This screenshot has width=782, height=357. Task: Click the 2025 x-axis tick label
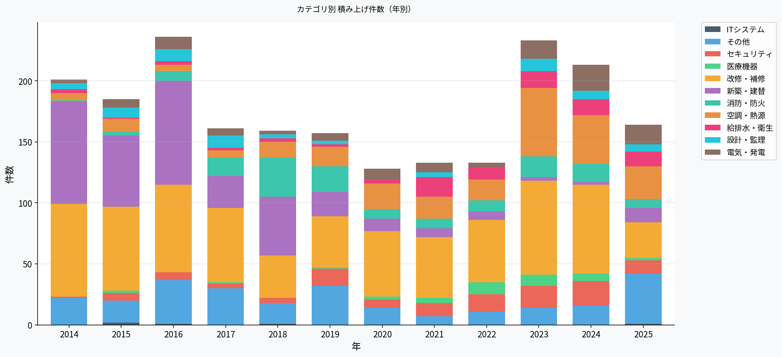pyautogui.click(x=643, y=334)
